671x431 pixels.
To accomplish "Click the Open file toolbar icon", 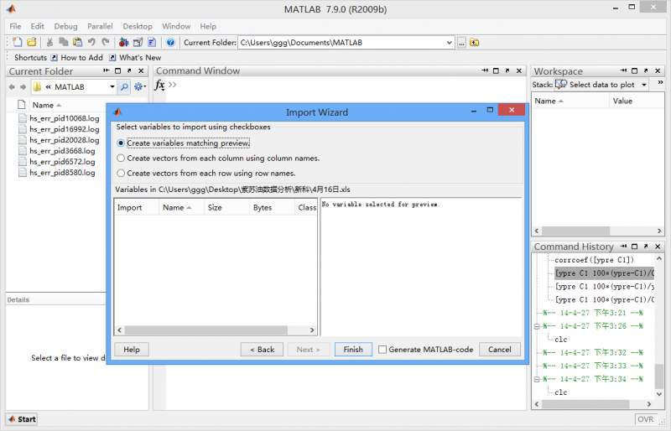I will 31,42.
